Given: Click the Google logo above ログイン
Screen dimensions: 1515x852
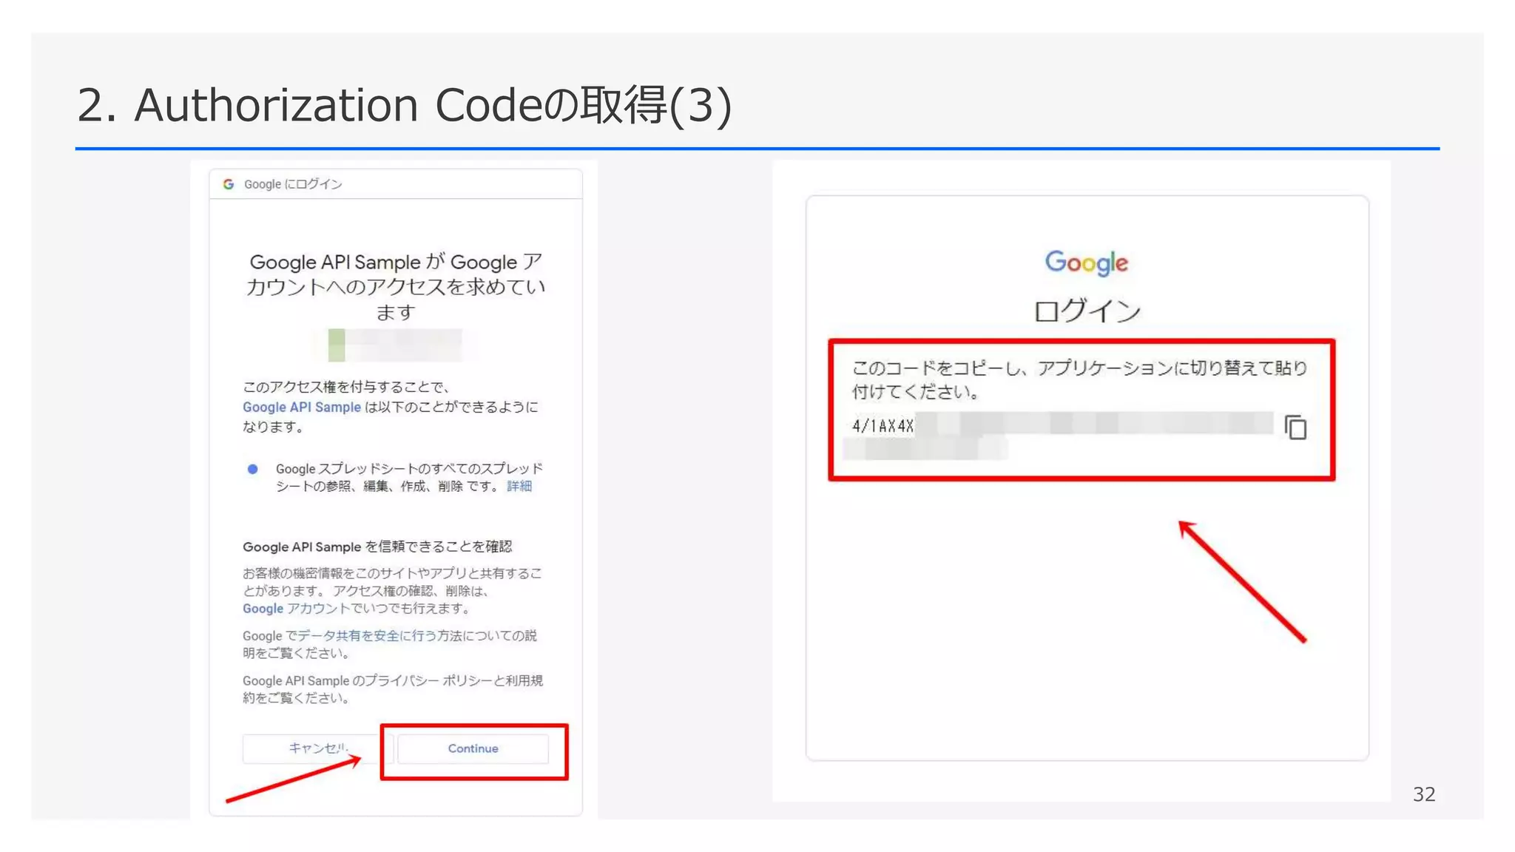Looking at the screenshot, I should click(x=1086, y=263).
